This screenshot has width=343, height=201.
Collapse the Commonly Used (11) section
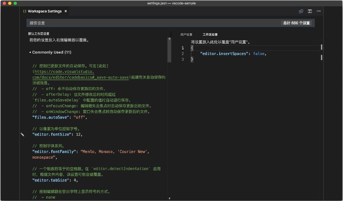[30, 52]
